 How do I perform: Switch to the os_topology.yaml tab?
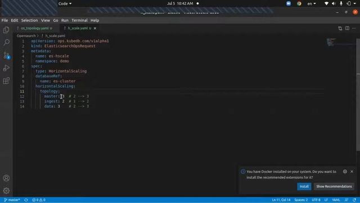tap(35, 28)
